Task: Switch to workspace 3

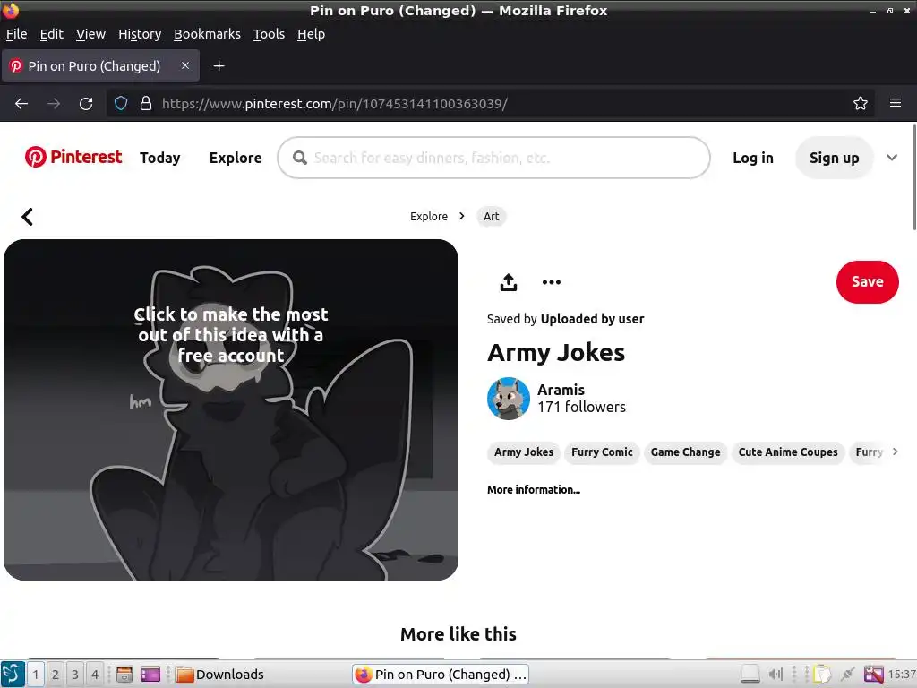Action: point(75,675)
